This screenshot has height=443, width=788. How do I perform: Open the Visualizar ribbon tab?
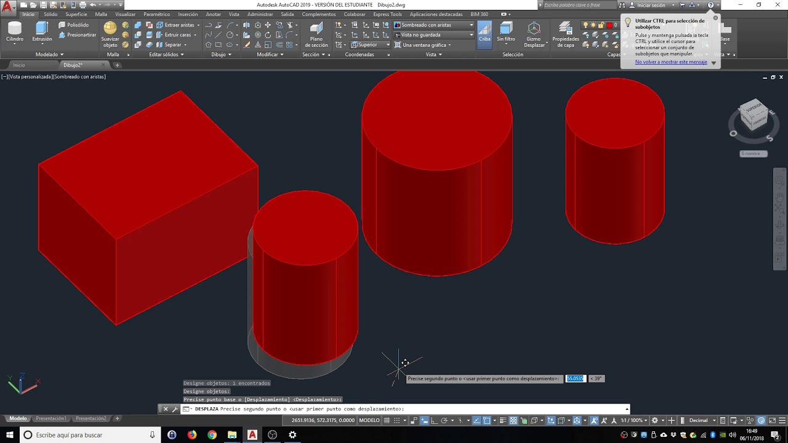125,14
